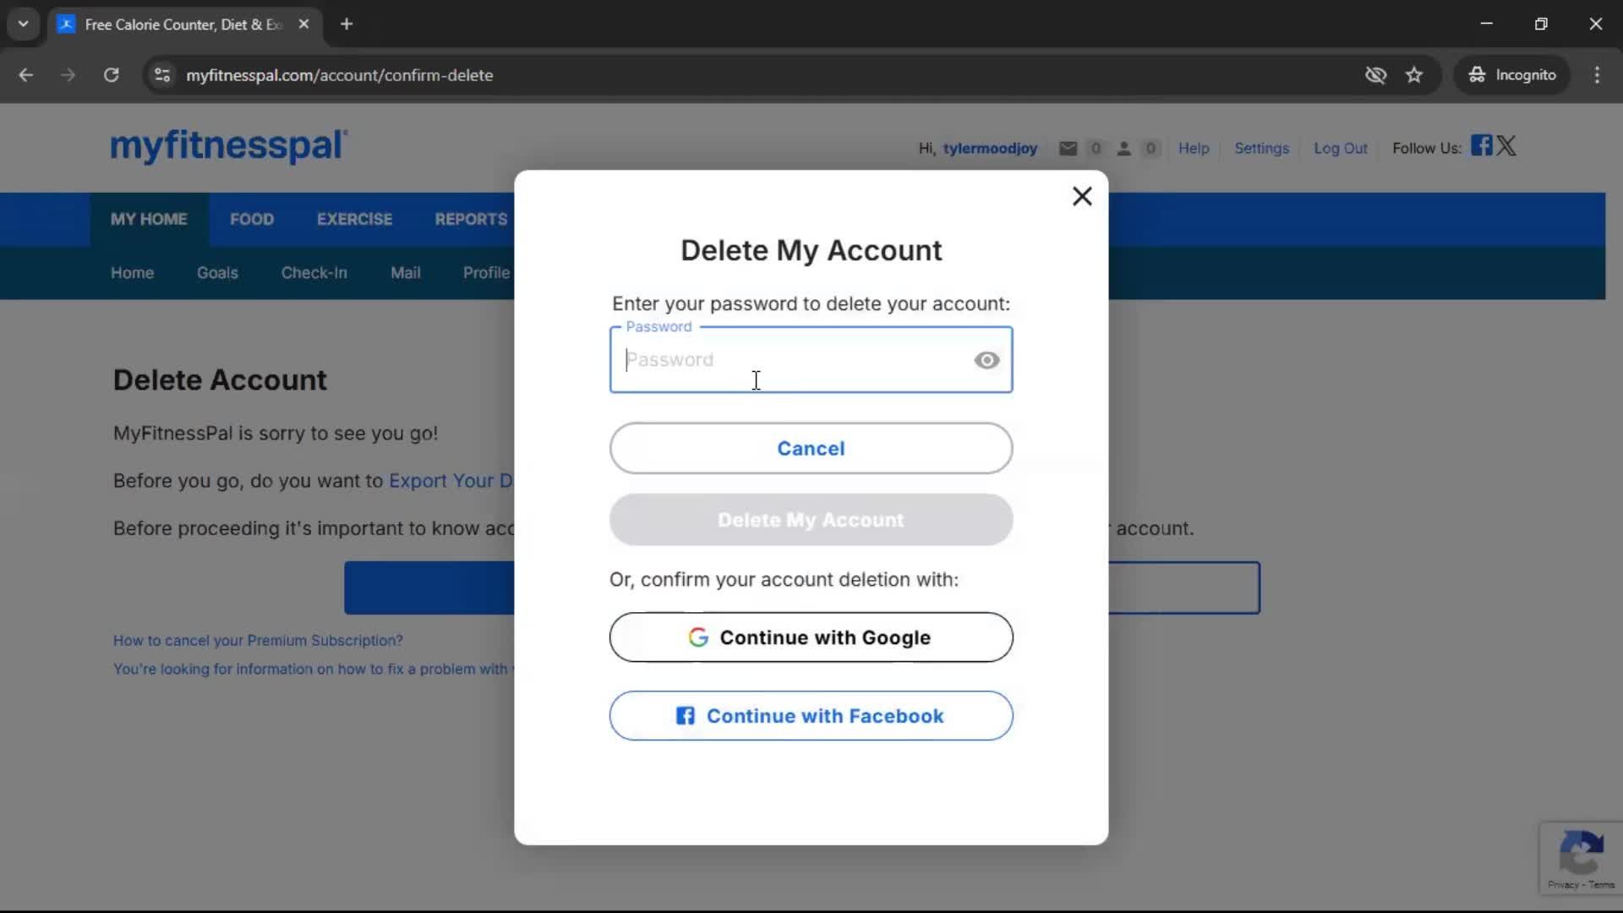Click the Cancel button in dialog
Screen dimensions: 1623x913
pyautogui.click(x=811, y=448)
